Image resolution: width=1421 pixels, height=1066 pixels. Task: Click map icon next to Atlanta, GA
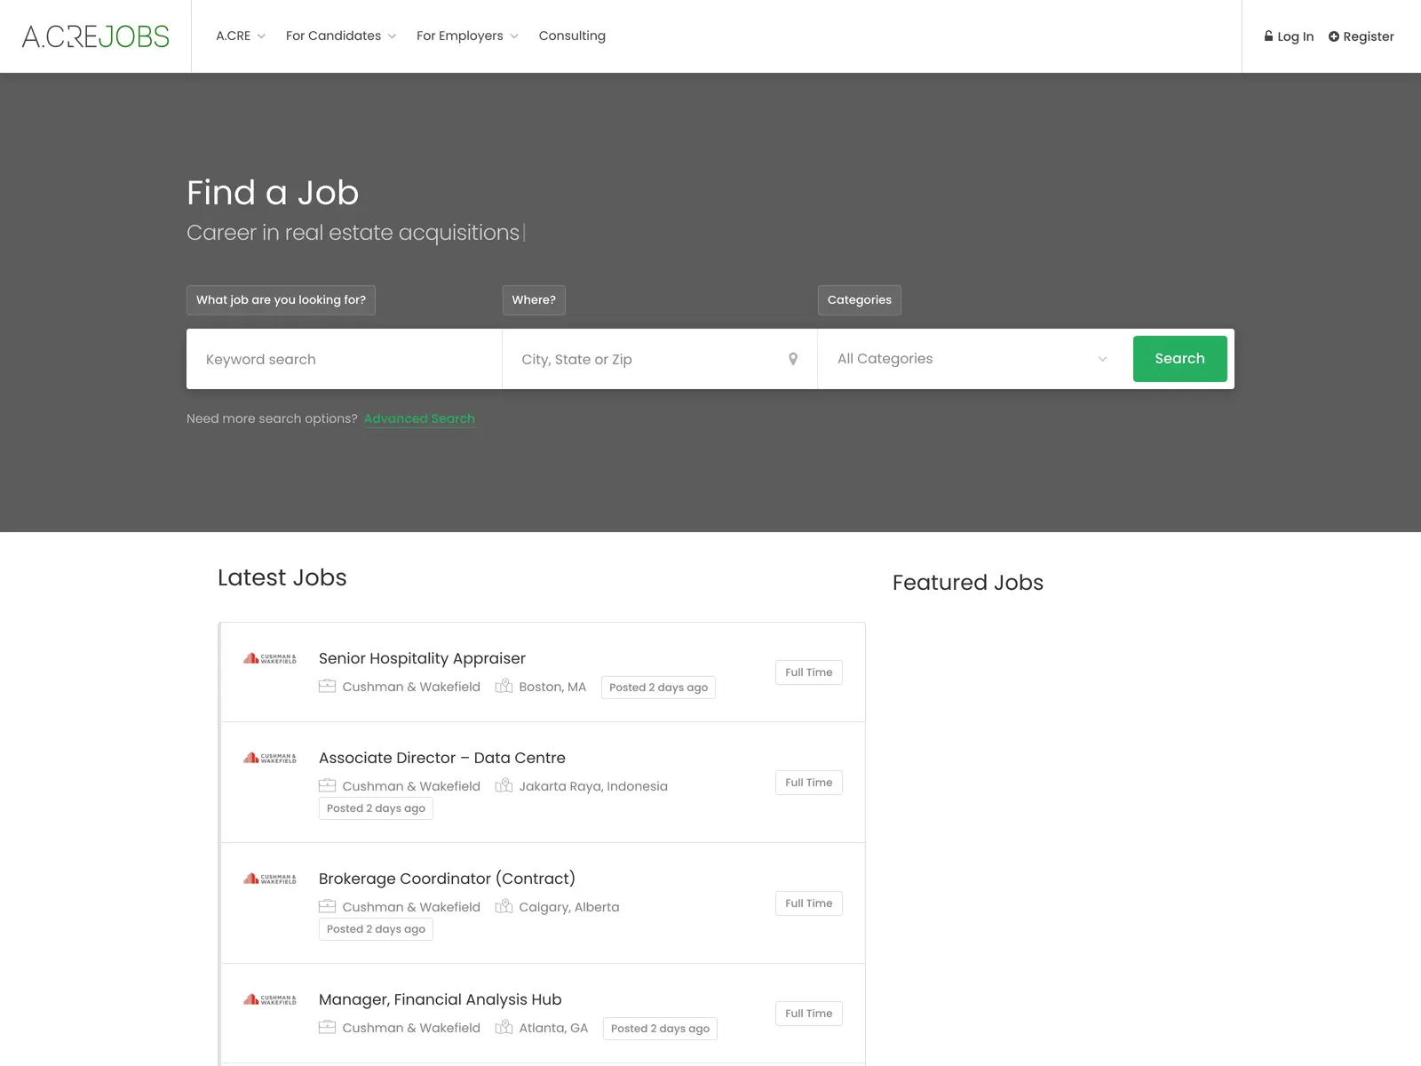pos(504,1027)
